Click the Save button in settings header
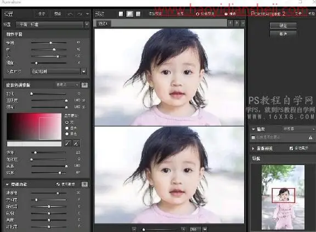The image size is (316, 232). click(42, 14)
